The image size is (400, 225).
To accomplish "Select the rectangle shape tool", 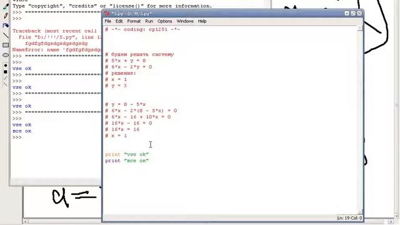I will point(6,46).
